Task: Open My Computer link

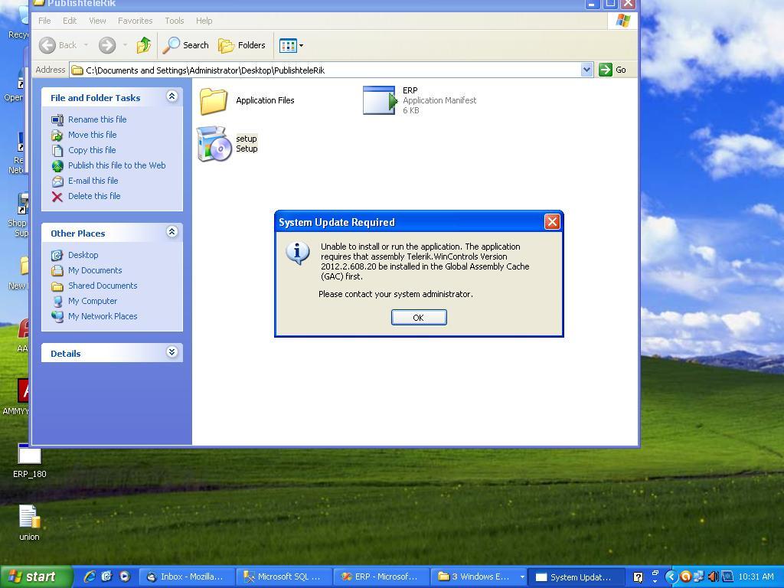Action: 93,301
